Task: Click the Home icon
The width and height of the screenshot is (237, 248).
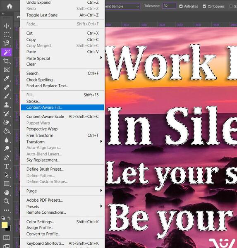Action: (10, 6)
